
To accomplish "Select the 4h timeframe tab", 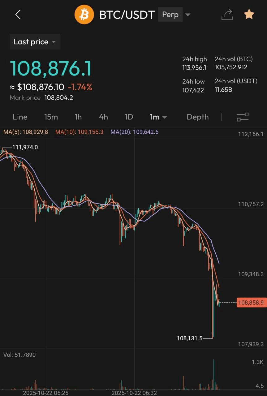I will [x=103, y=117].
